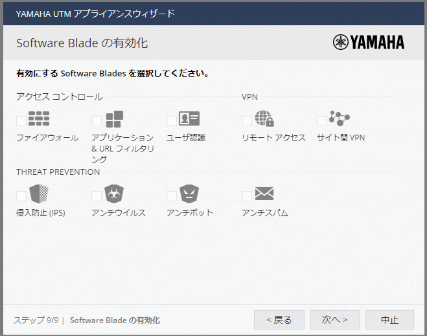
Task: Check the 侵入防止 (IPS) checkbox
Action: 21,196
